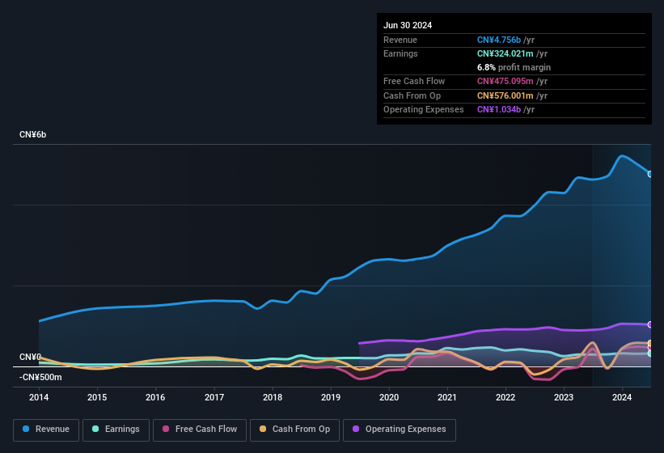
Task: Toggle the Free Cash Flow legend button
Action: [x=200, y=430]
